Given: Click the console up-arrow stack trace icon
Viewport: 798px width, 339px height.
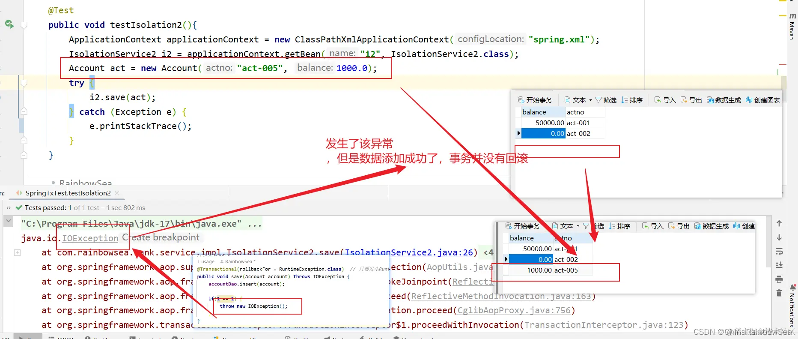Looking at the screenshot, I should (x=779, y=223).
